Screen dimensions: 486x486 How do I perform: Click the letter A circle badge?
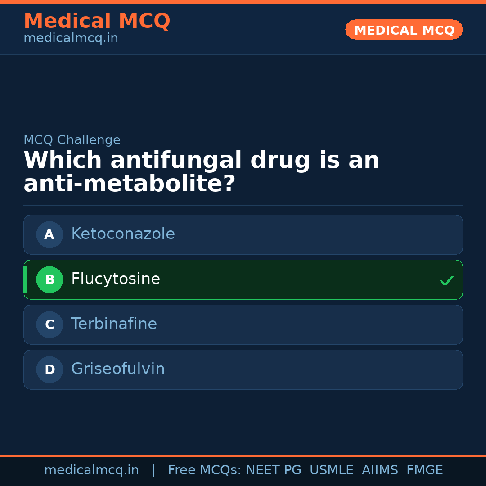[x=49, y=234]
